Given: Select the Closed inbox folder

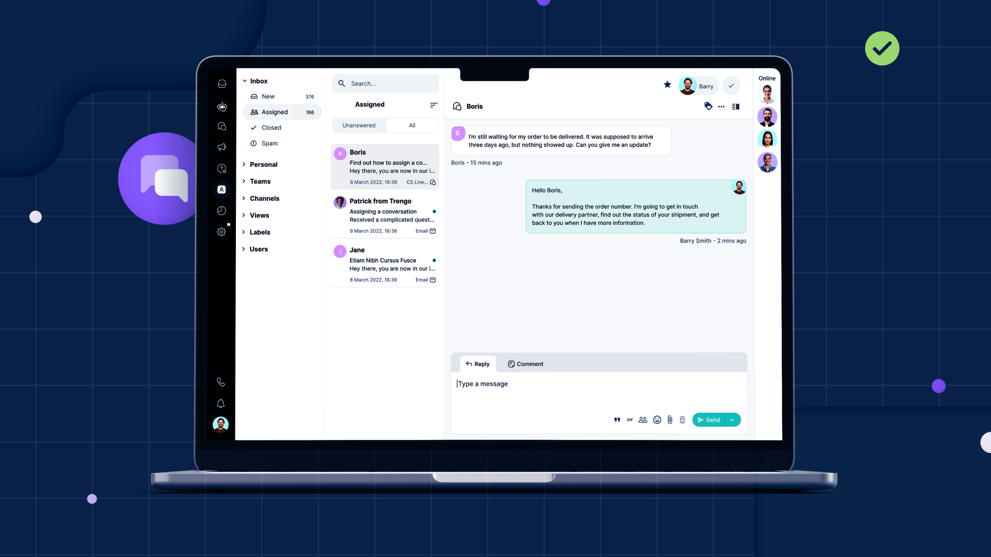Looking at the screenshot, I should tap(271, 128).
